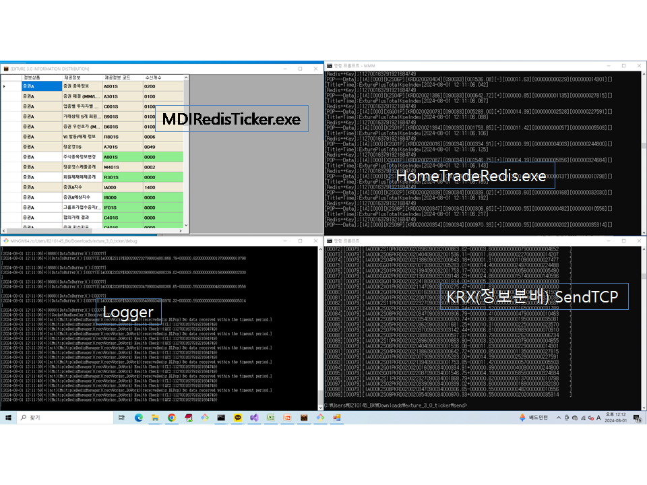Click the MINGW64 window title bar icon
647x485 pixels.
(6, 241)
